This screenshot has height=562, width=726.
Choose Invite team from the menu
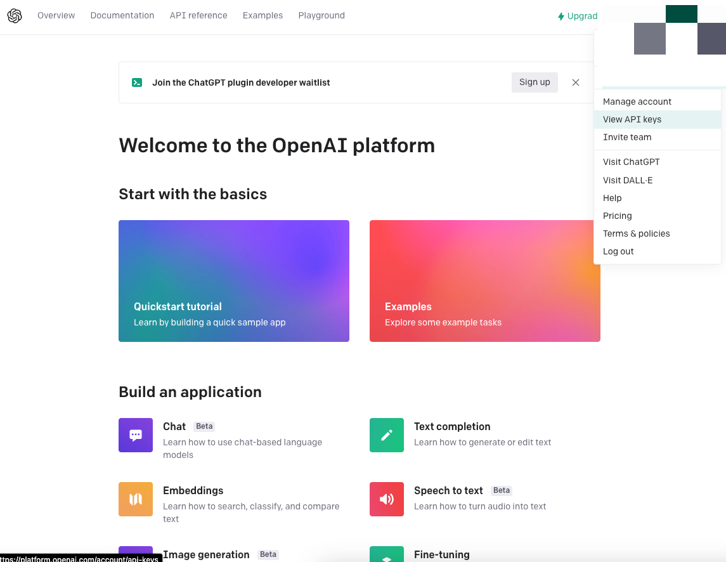pos(658,137)
